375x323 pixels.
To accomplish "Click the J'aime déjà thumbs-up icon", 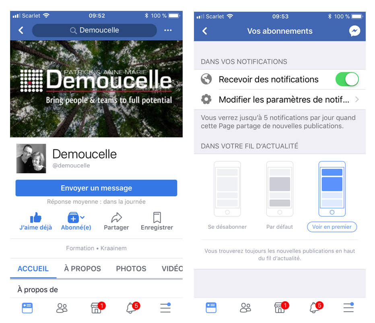I will [x=36, y=217].
